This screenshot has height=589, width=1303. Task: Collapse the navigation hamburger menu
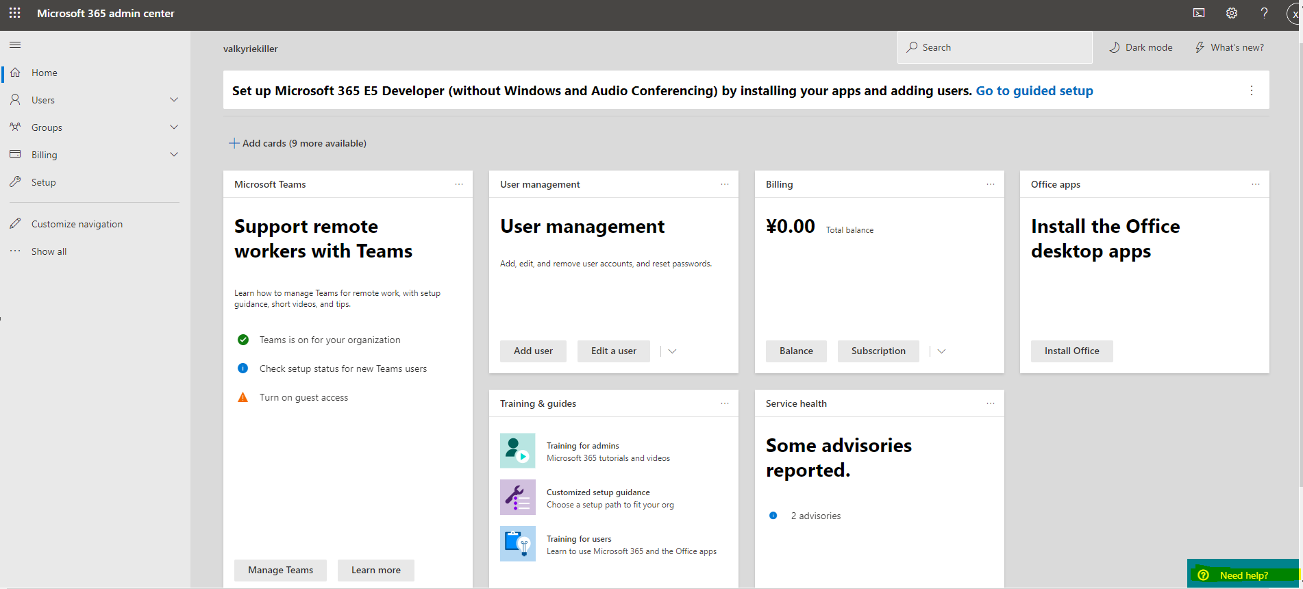coord(15,45)
